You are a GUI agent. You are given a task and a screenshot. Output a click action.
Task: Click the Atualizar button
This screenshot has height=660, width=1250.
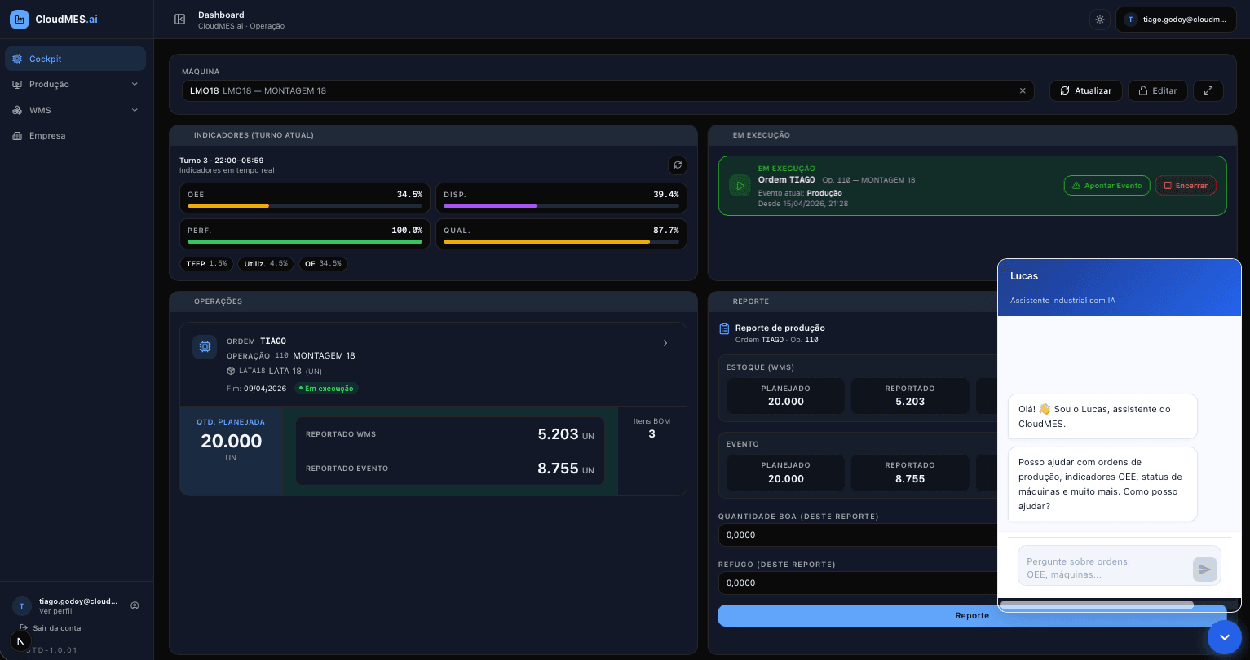(1086, 90)
